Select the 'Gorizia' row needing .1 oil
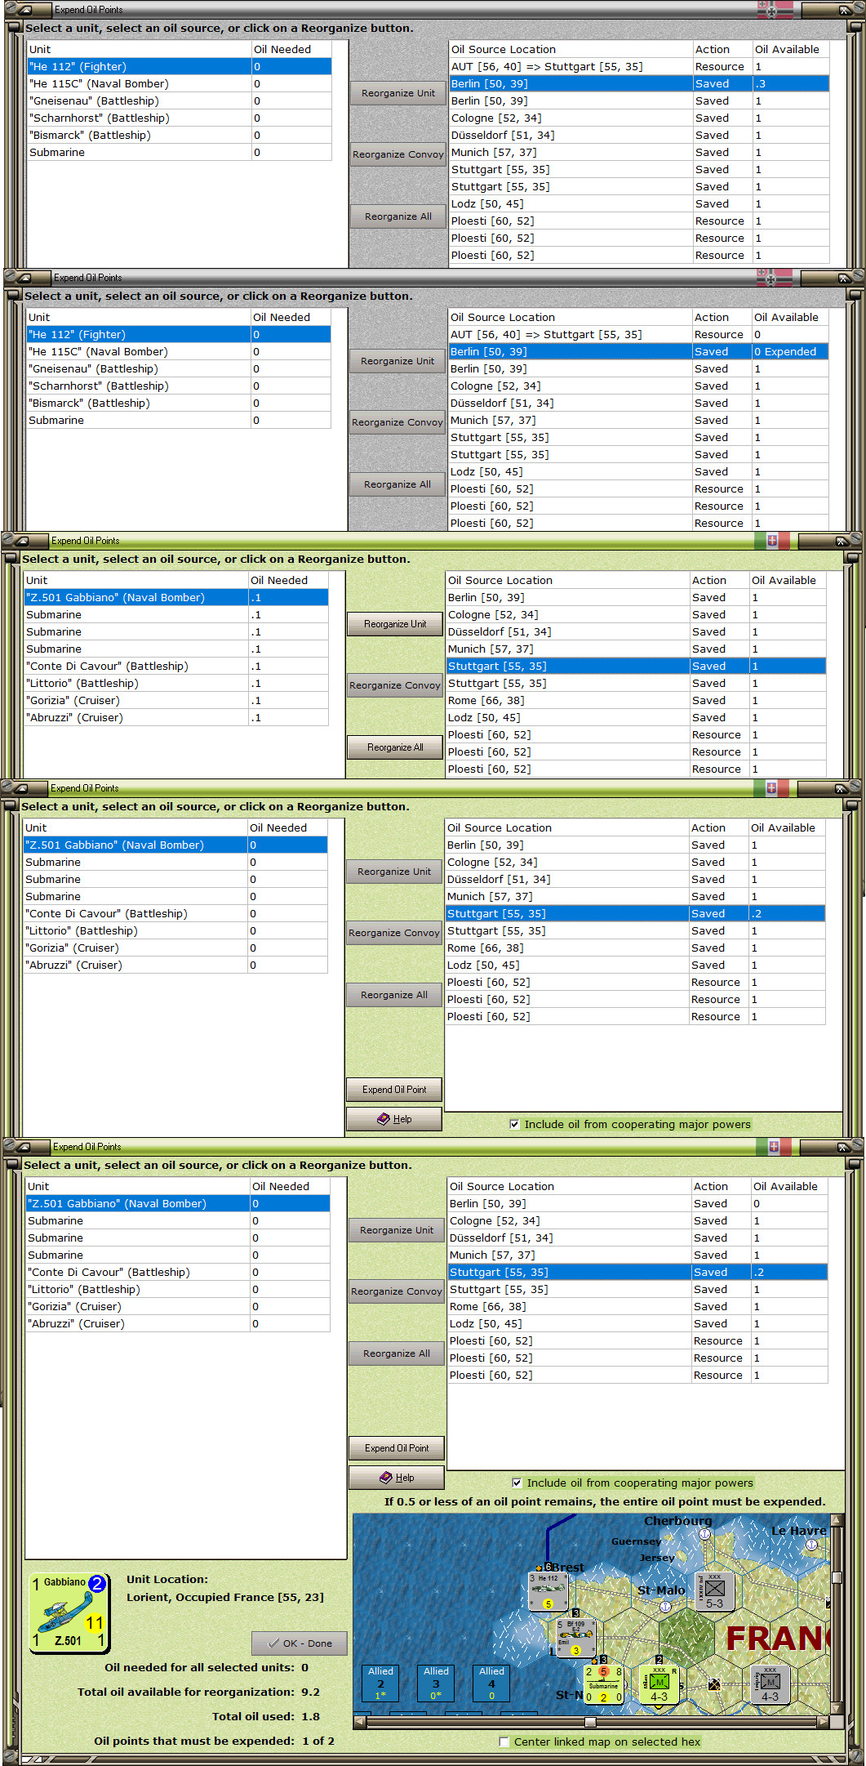This screenshot has height=1766, width=866. click(x=176, y=700)
